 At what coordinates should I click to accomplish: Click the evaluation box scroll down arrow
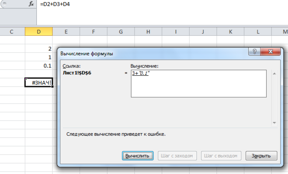point(275,123)
